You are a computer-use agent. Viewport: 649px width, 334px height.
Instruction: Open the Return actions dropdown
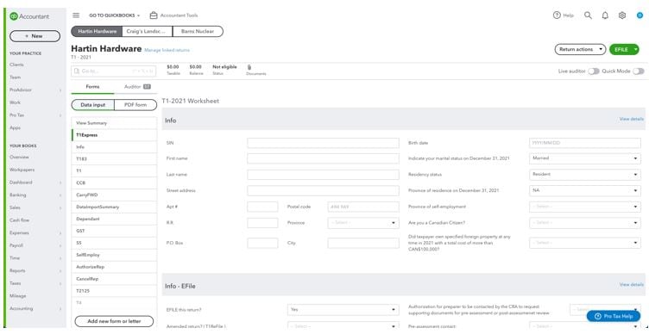[x=580, y=49]
